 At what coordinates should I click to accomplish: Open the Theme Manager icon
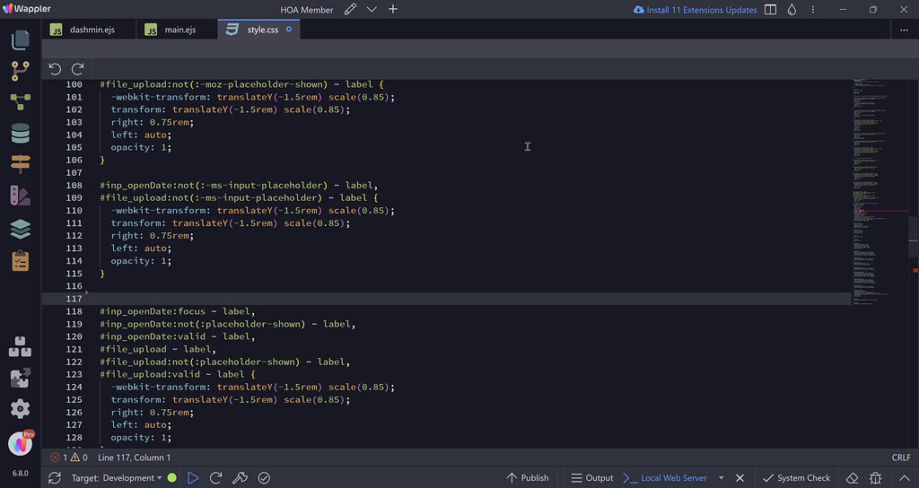pos(21,196)
